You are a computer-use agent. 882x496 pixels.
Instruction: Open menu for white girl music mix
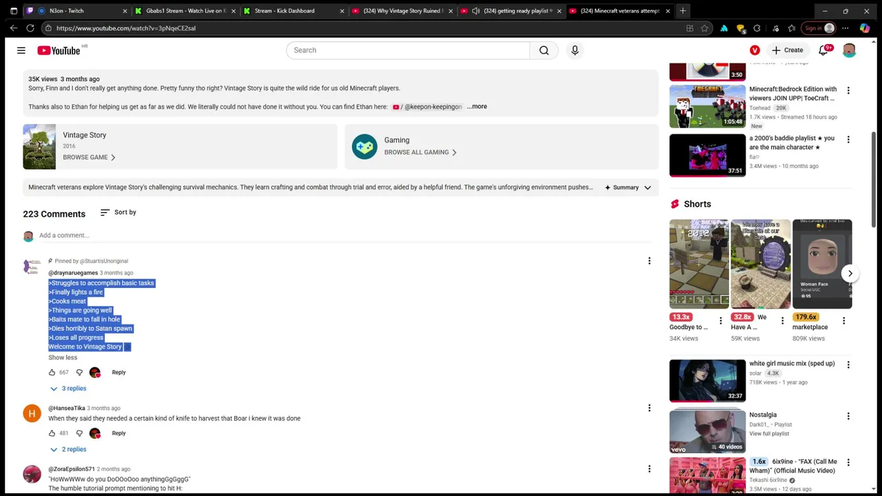(x=848, y=364)
